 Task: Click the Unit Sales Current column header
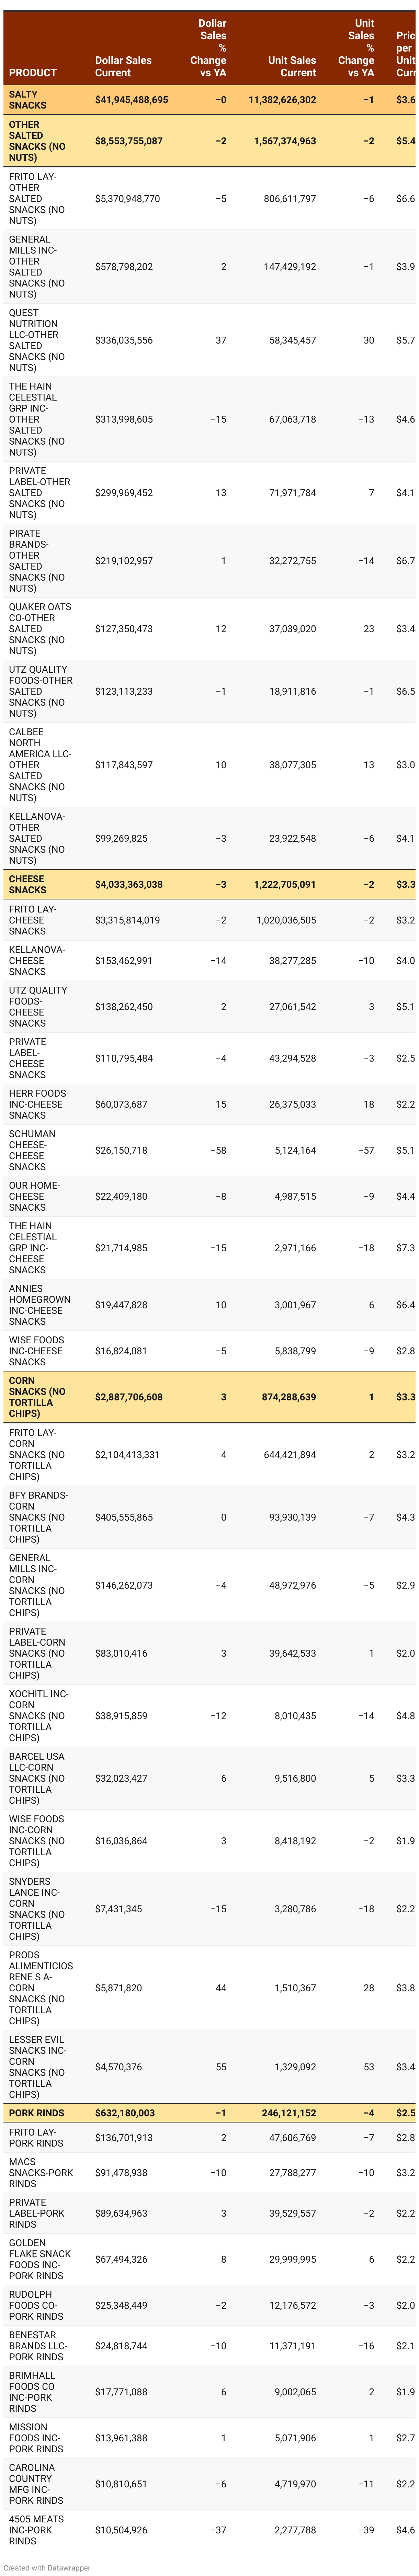click(291, 66)
